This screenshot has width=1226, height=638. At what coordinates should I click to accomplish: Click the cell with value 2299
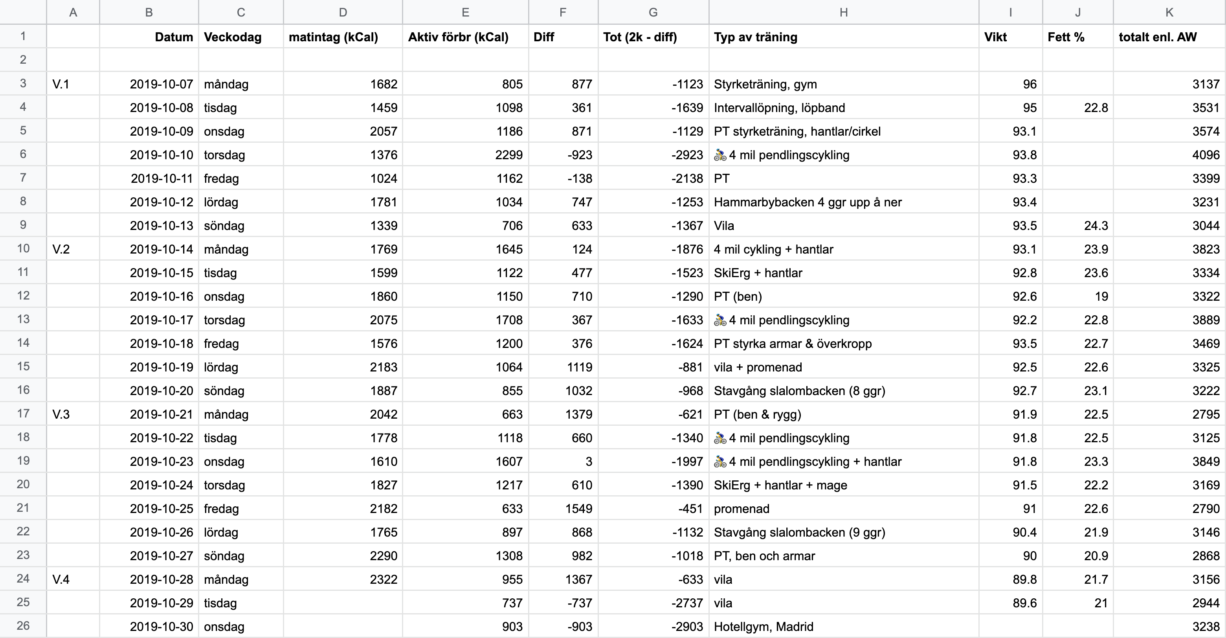tap(465, 155)
